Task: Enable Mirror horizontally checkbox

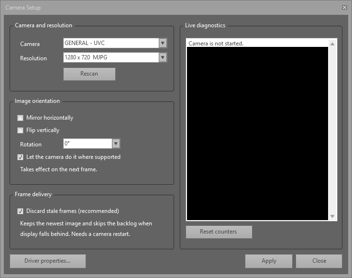Action: pos(21,118)
